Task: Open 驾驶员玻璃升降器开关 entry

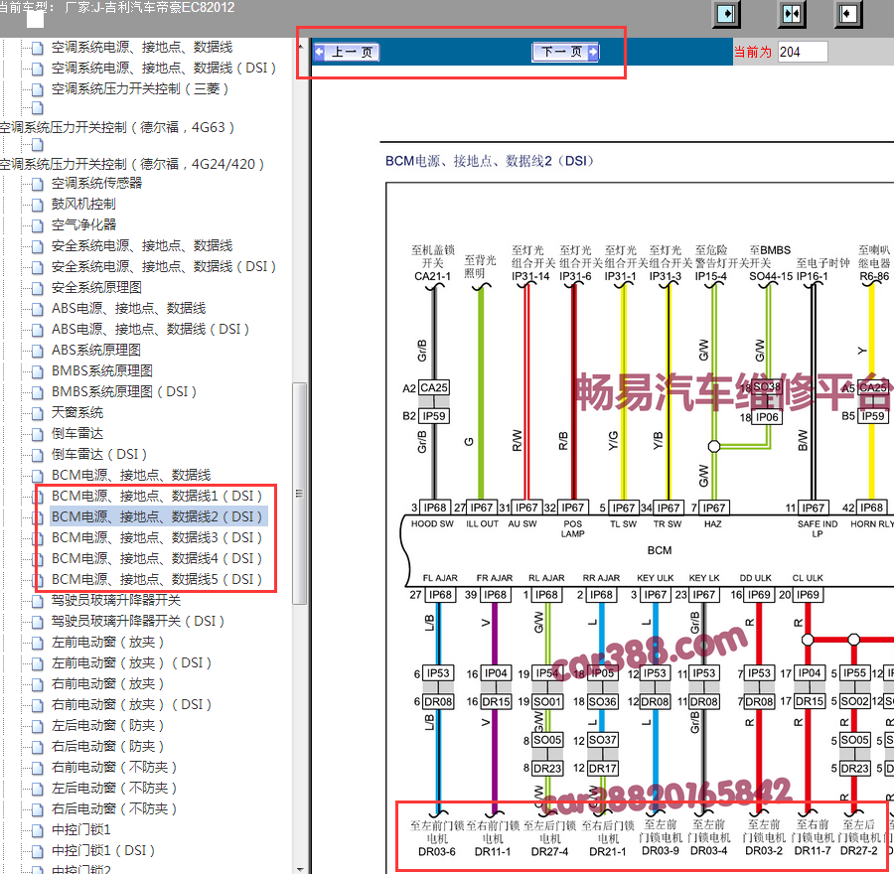Action: [116, 600]
